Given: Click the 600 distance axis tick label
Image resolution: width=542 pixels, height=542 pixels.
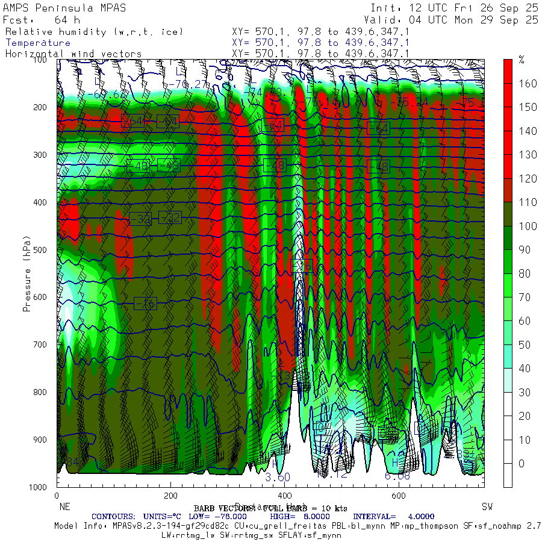Looking at the screenshot, I should tap(398, 496).
